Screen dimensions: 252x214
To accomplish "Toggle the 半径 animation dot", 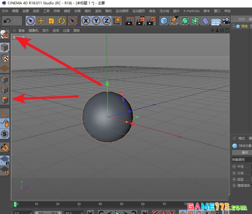I will (x=234, y=166).
